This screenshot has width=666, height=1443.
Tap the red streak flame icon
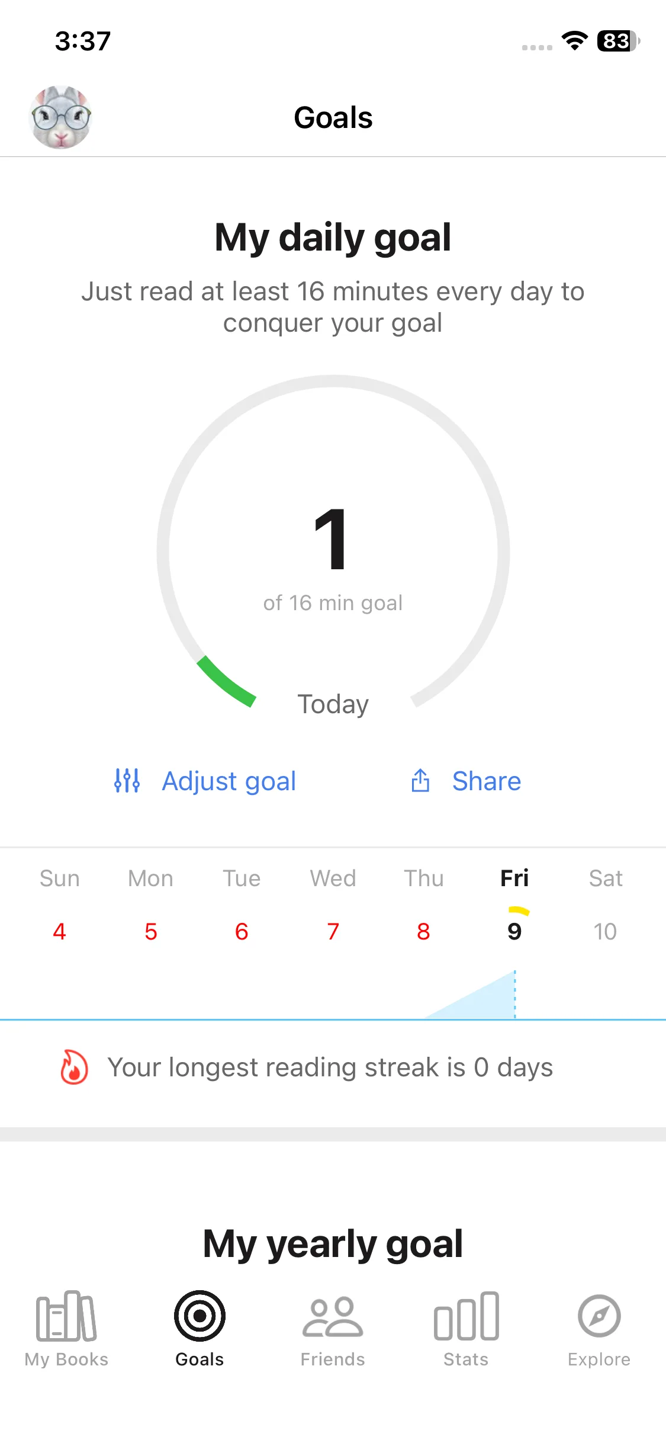pyautogui.click(x=74, y=1067)
